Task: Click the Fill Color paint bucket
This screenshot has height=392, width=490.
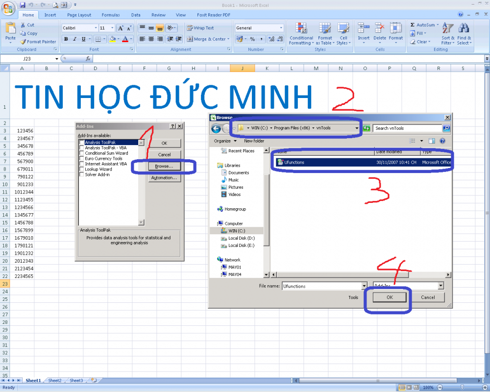Action: click(x=113, y=39)
